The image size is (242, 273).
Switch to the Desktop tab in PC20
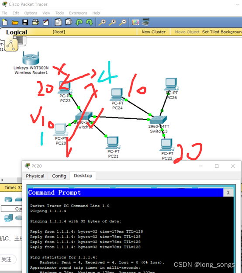pos(83,176)
